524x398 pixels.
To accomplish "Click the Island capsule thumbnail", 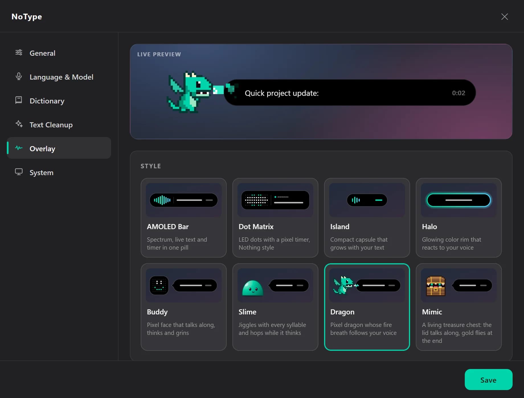I will click(x=367, y=200).
